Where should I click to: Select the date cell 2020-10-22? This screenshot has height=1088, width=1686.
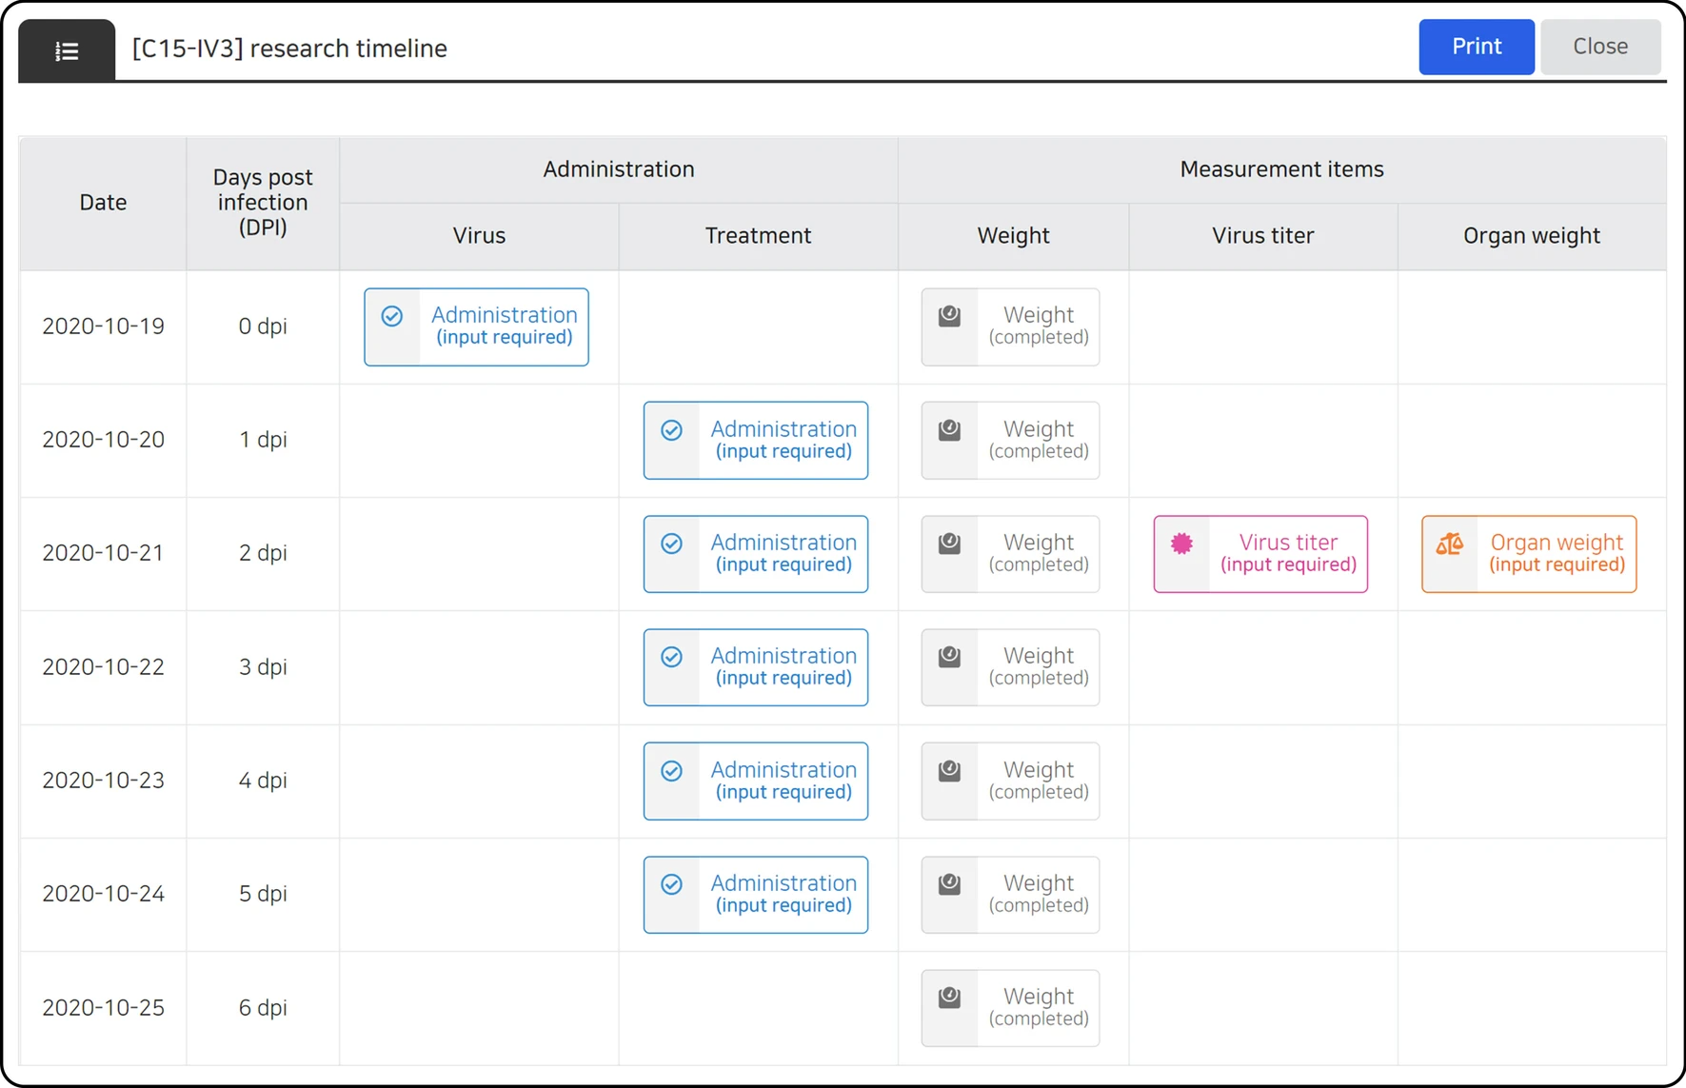[x=103, y=667]
